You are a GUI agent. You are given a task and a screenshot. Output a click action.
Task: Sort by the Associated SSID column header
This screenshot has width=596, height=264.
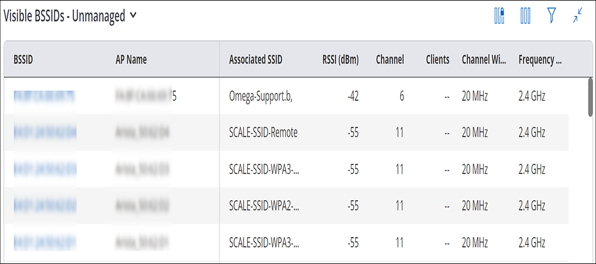(x=256, y=59)
